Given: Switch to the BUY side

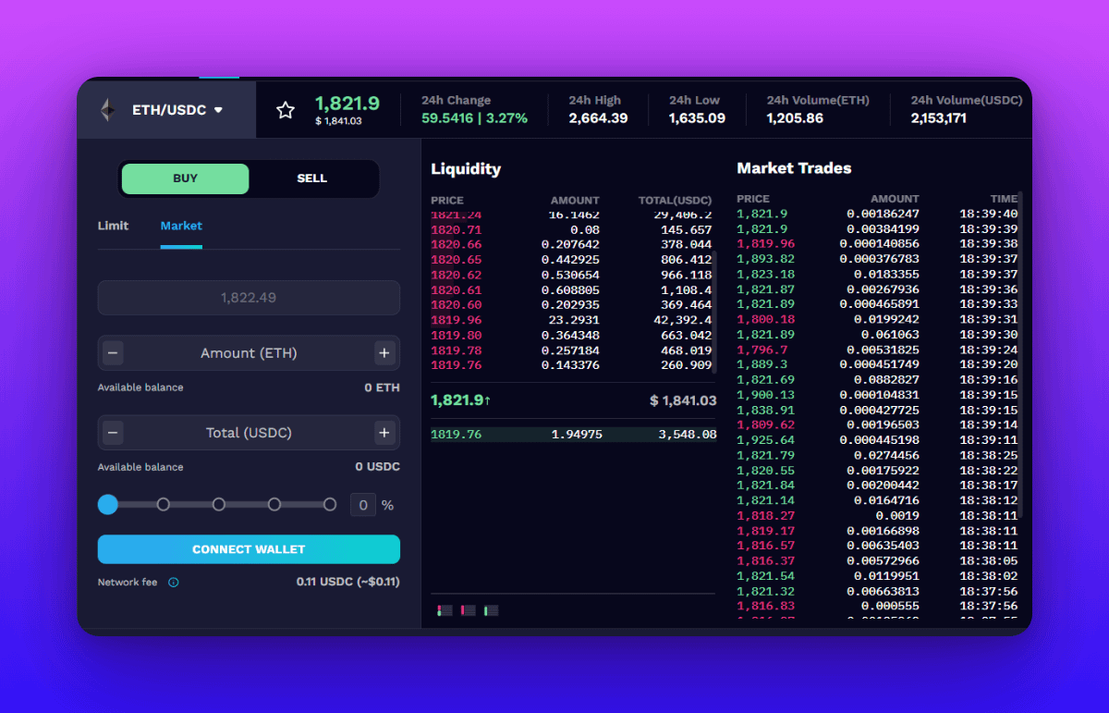Looking at the screenshot, I should point(185,178).
